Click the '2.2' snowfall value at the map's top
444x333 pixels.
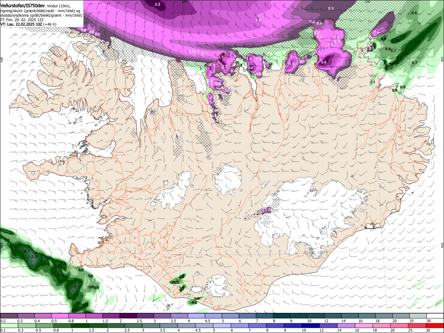tap(157, 4)
